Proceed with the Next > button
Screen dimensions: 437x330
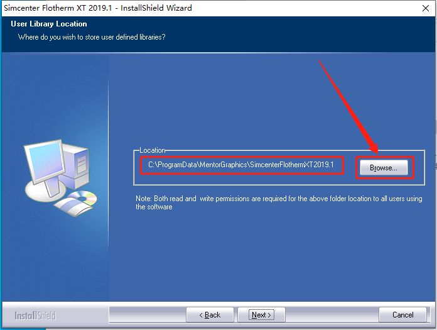pyautogui.click(x=261, y=315)
